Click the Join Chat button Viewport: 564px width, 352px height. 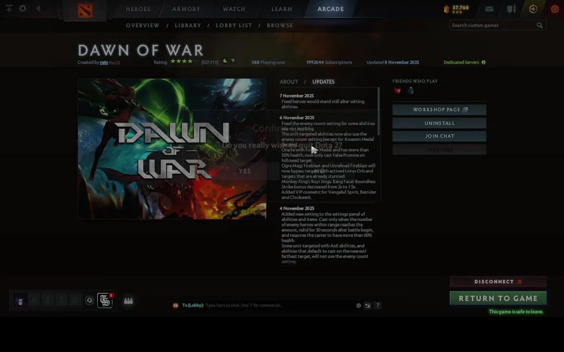(x=439, y=136)
